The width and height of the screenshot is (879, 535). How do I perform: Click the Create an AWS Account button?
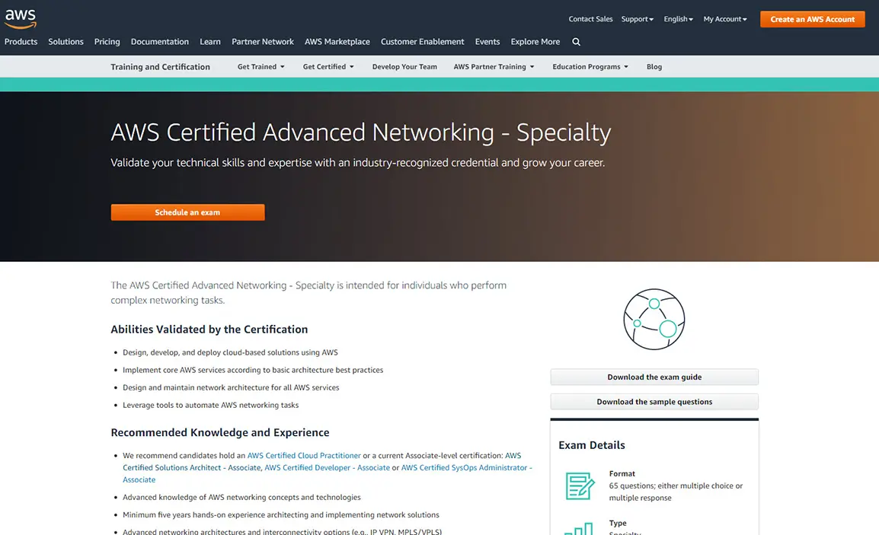click(812, 19)
